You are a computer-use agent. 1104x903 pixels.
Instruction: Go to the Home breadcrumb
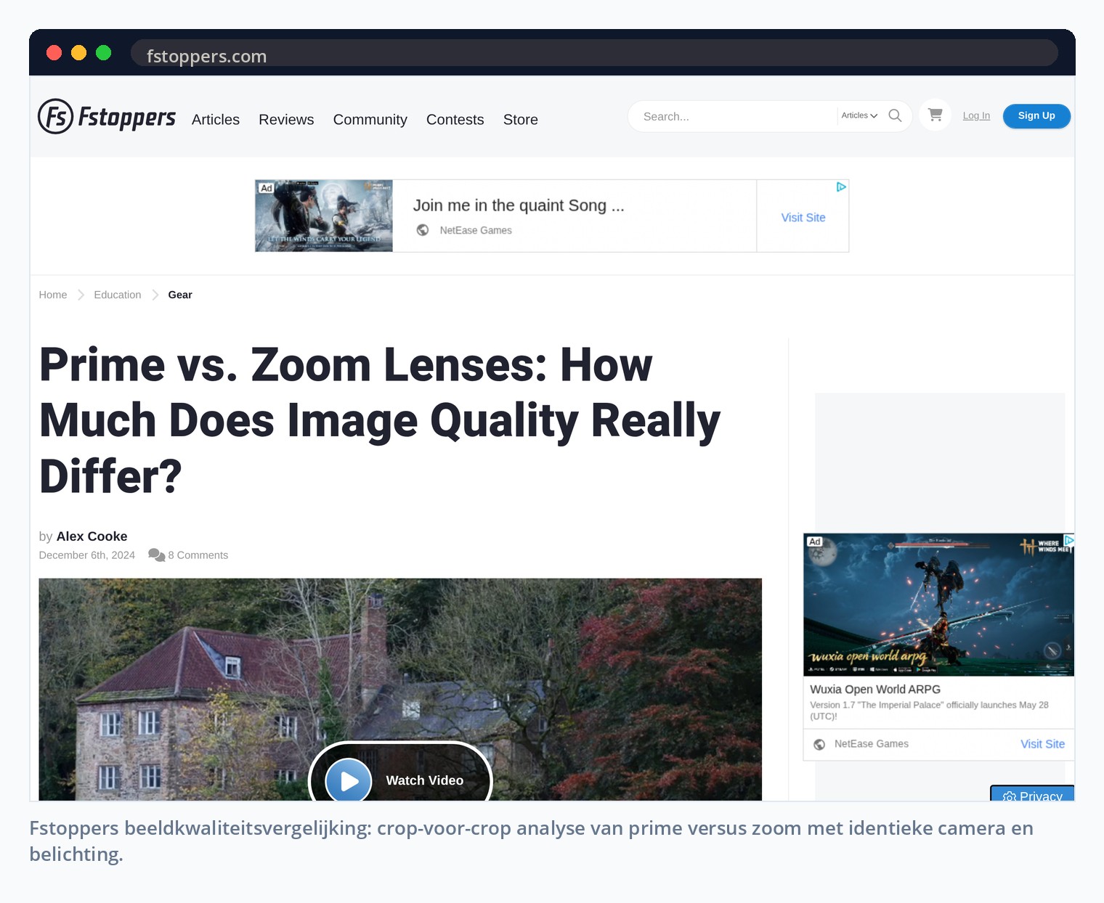click(53, 295)
